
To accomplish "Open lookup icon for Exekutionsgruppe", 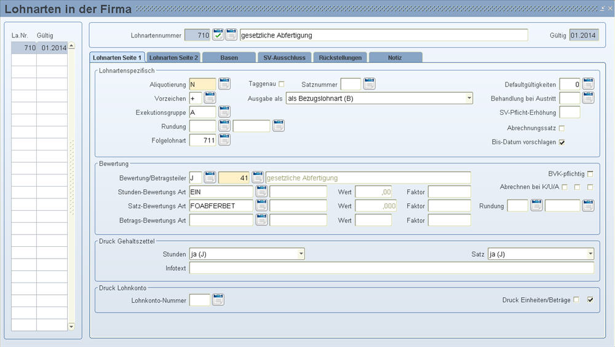I will coord(224,112).
